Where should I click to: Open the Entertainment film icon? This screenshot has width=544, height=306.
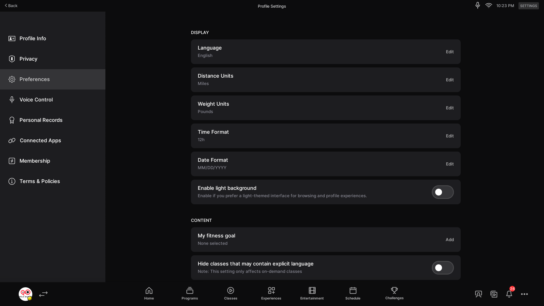point(312,291)
